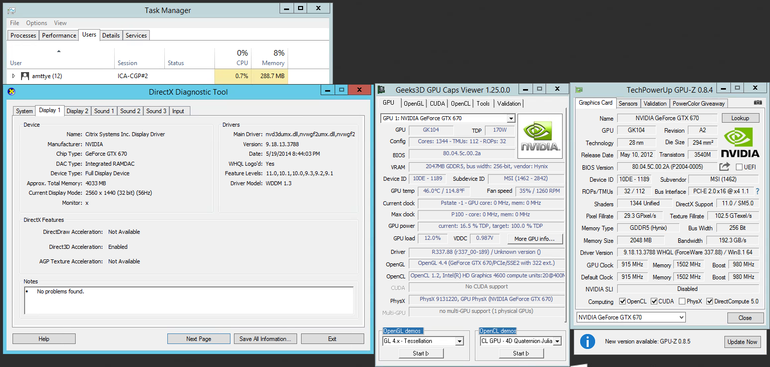Click the Help button in DirectX Diagnostic Tool

[44, 339]
